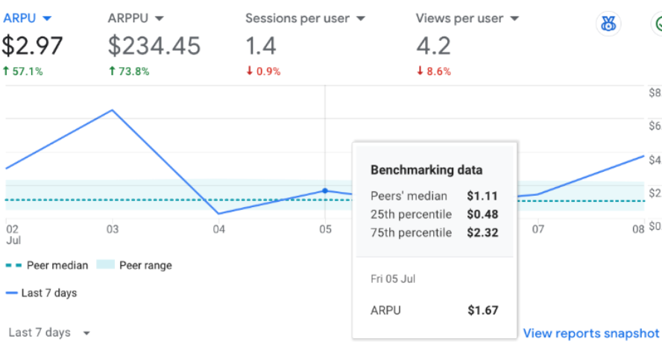Switch to Views per user metric
The width and height of the screenshot is (662, 353).
pyautogui.click(x=467, y=44)
